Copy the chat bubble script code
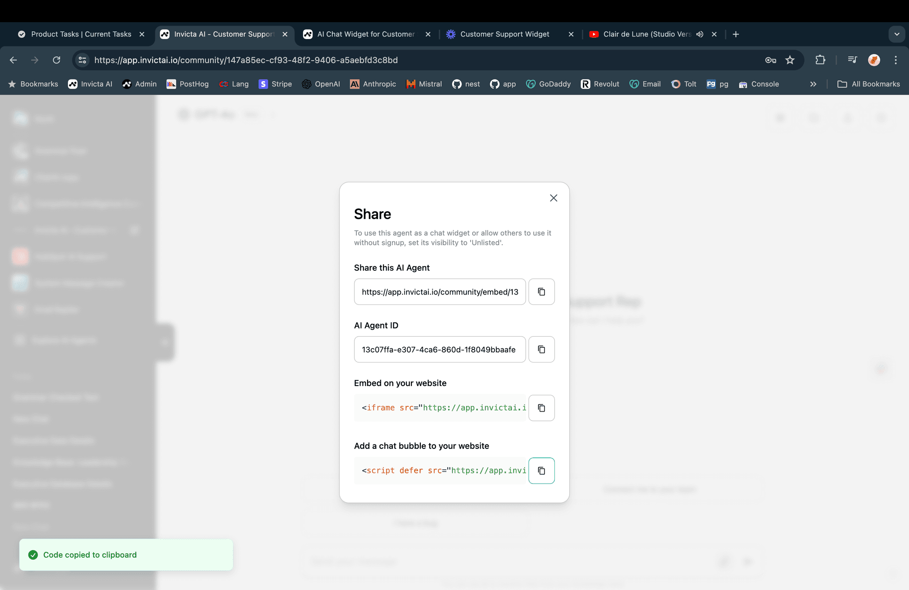This screenshot has height=590, width=909. tap(541, 471)
